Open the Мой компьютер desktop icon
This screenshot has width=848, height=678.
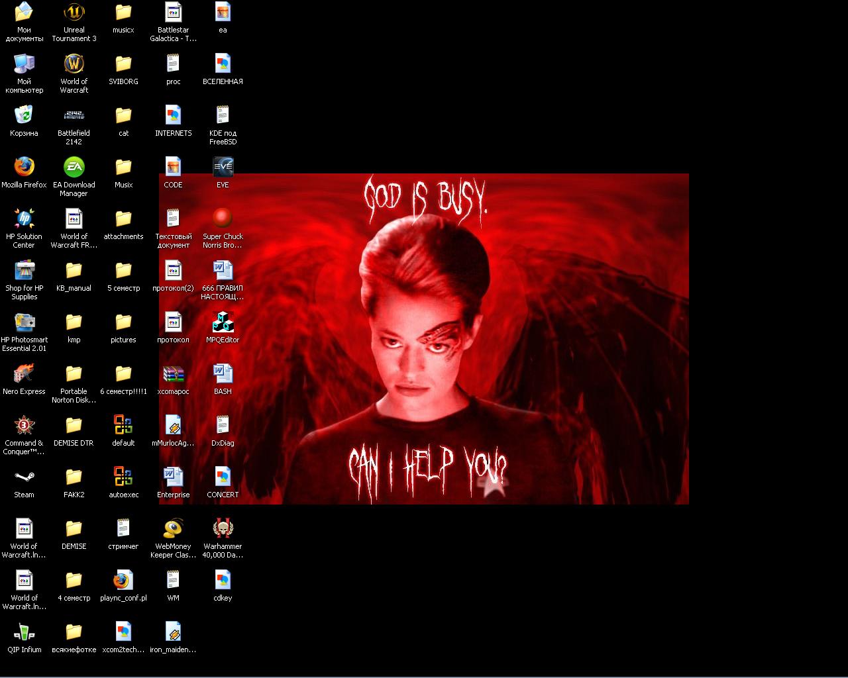point(24,64)
